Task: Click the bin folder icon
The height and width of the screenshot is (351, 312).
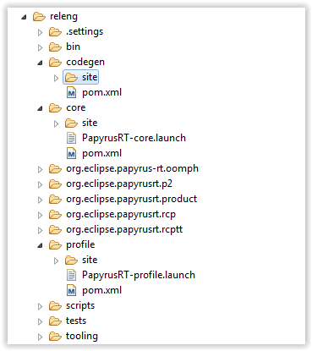Action: point(55,47)
